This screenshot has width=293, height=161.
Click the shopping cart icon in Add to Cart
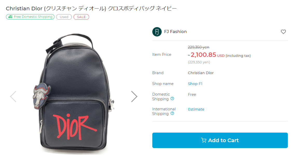203,140
